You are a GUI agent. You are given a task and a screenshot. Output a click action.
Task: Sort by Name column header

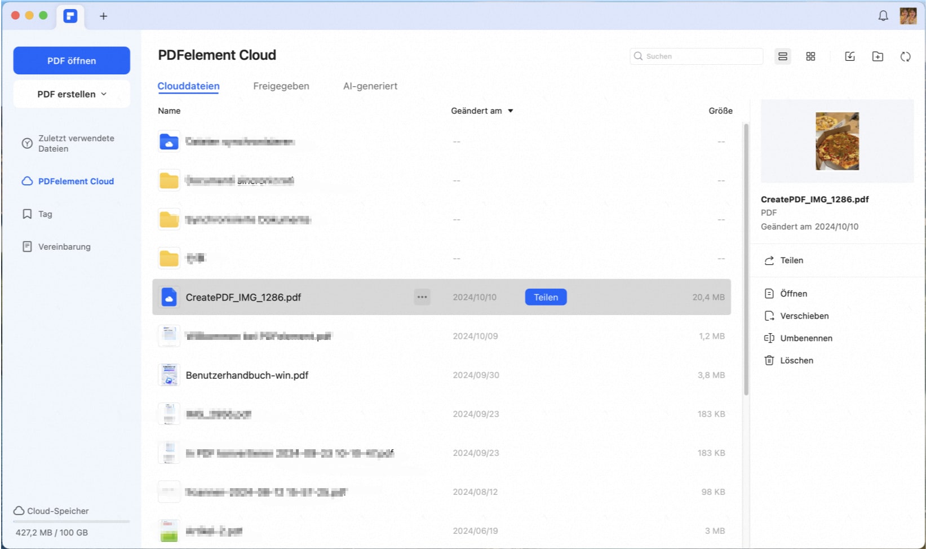coord(169,111)
